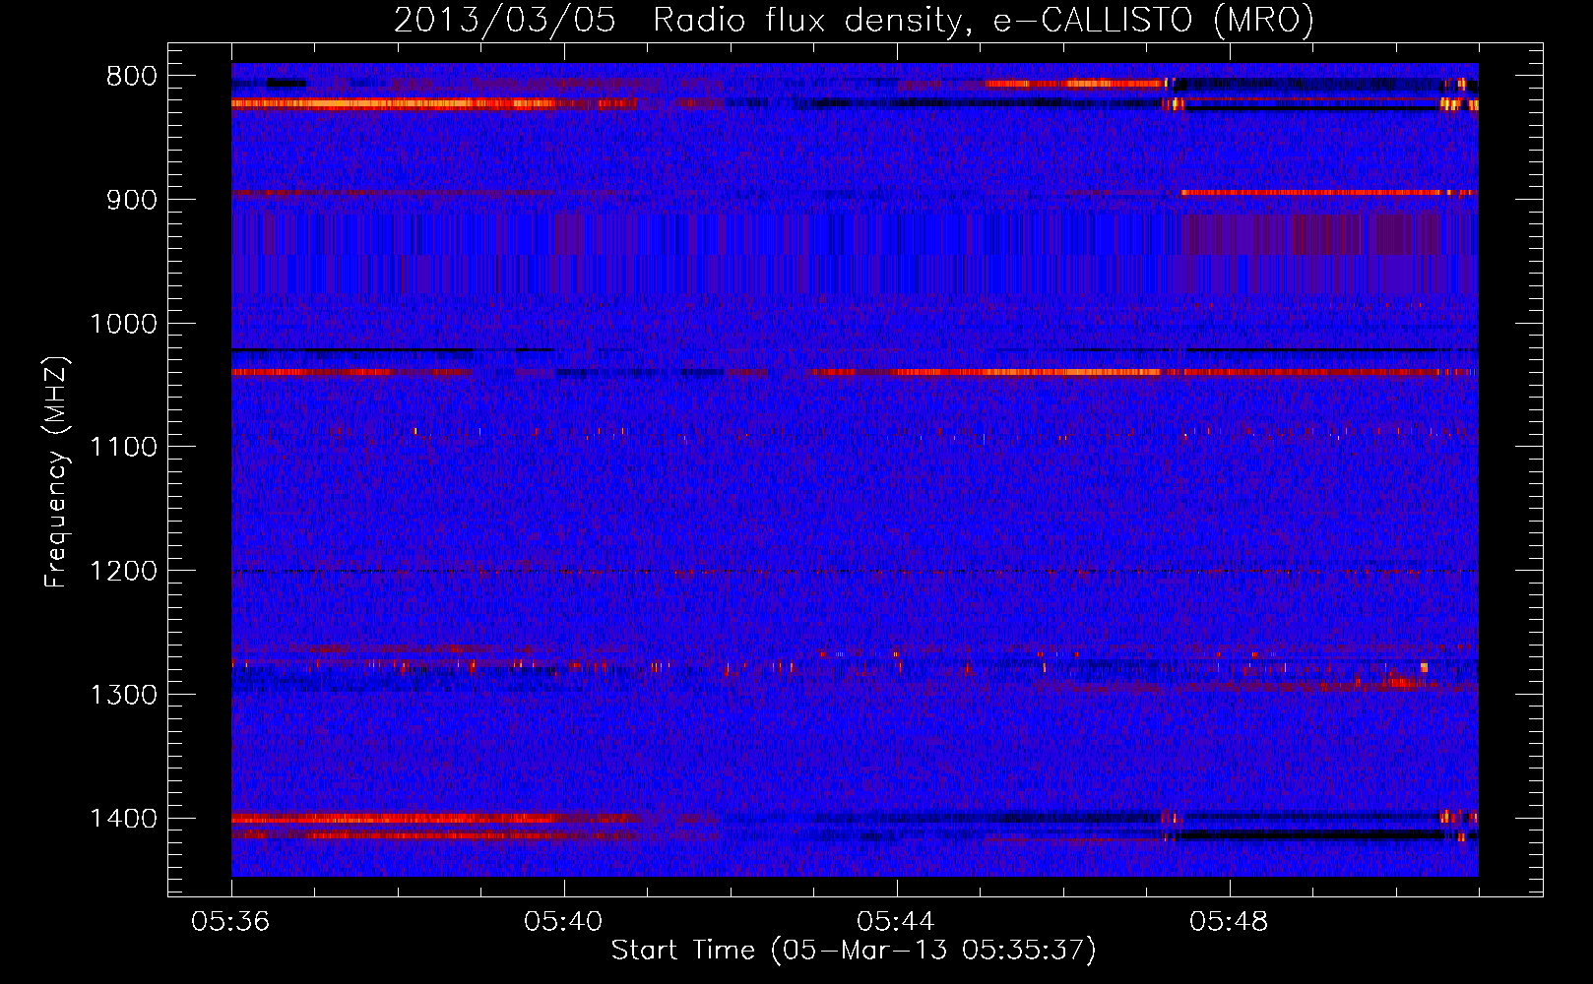Click the 'e-CALLISTO (MRO)' text in title

1153,21
